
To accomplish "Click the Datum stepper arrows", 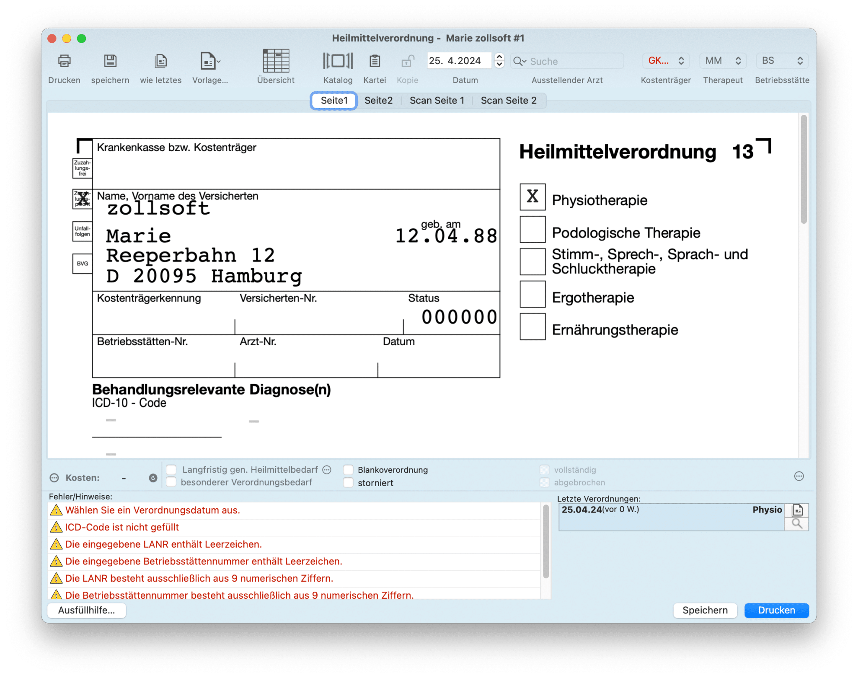I will pos(499,61).
